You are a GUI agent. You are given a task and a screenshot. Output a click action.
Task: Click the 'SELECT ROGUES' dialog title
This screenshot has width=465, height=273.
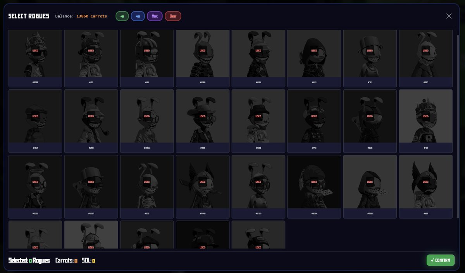pos(29,16)
